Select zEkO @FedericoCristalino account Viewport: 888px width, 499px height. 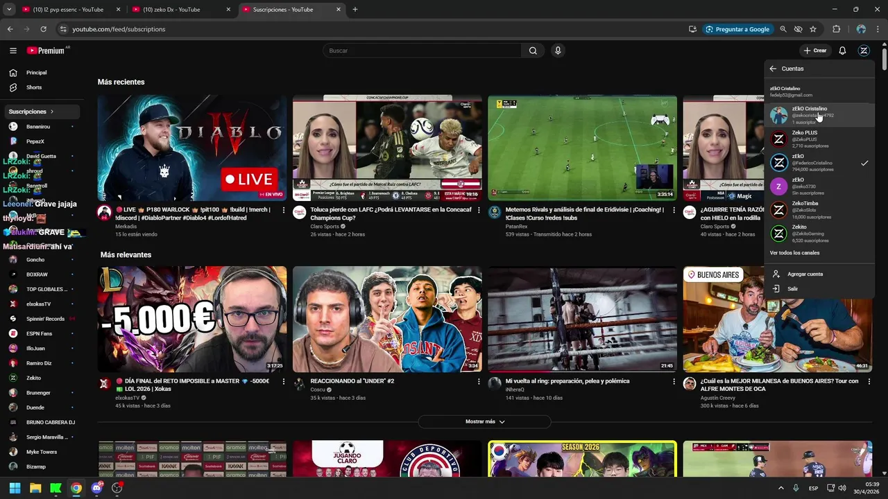819,162
